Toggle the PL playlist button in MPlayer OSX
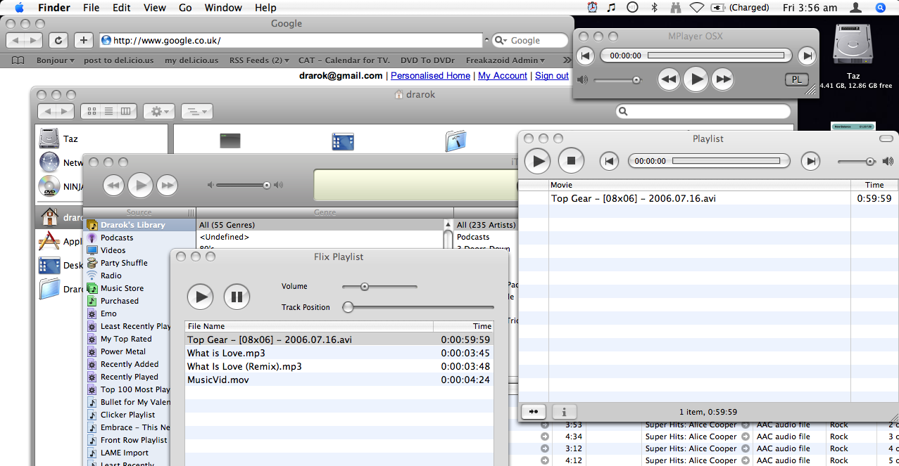The image size is (899, 466). pos(796,79)
